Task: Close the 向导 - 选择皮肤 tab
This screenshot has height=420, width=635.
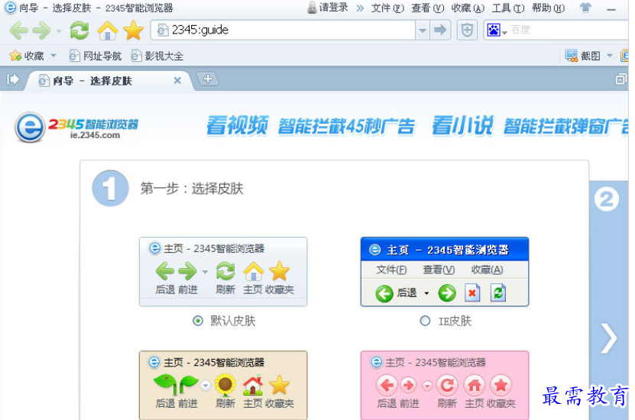Action: [x=177, y=80]
